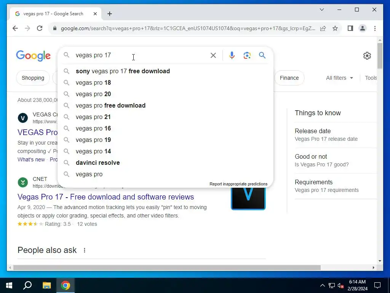
Task: Open Vegas Pro 17 CNET download result
Action: (106, 197)
